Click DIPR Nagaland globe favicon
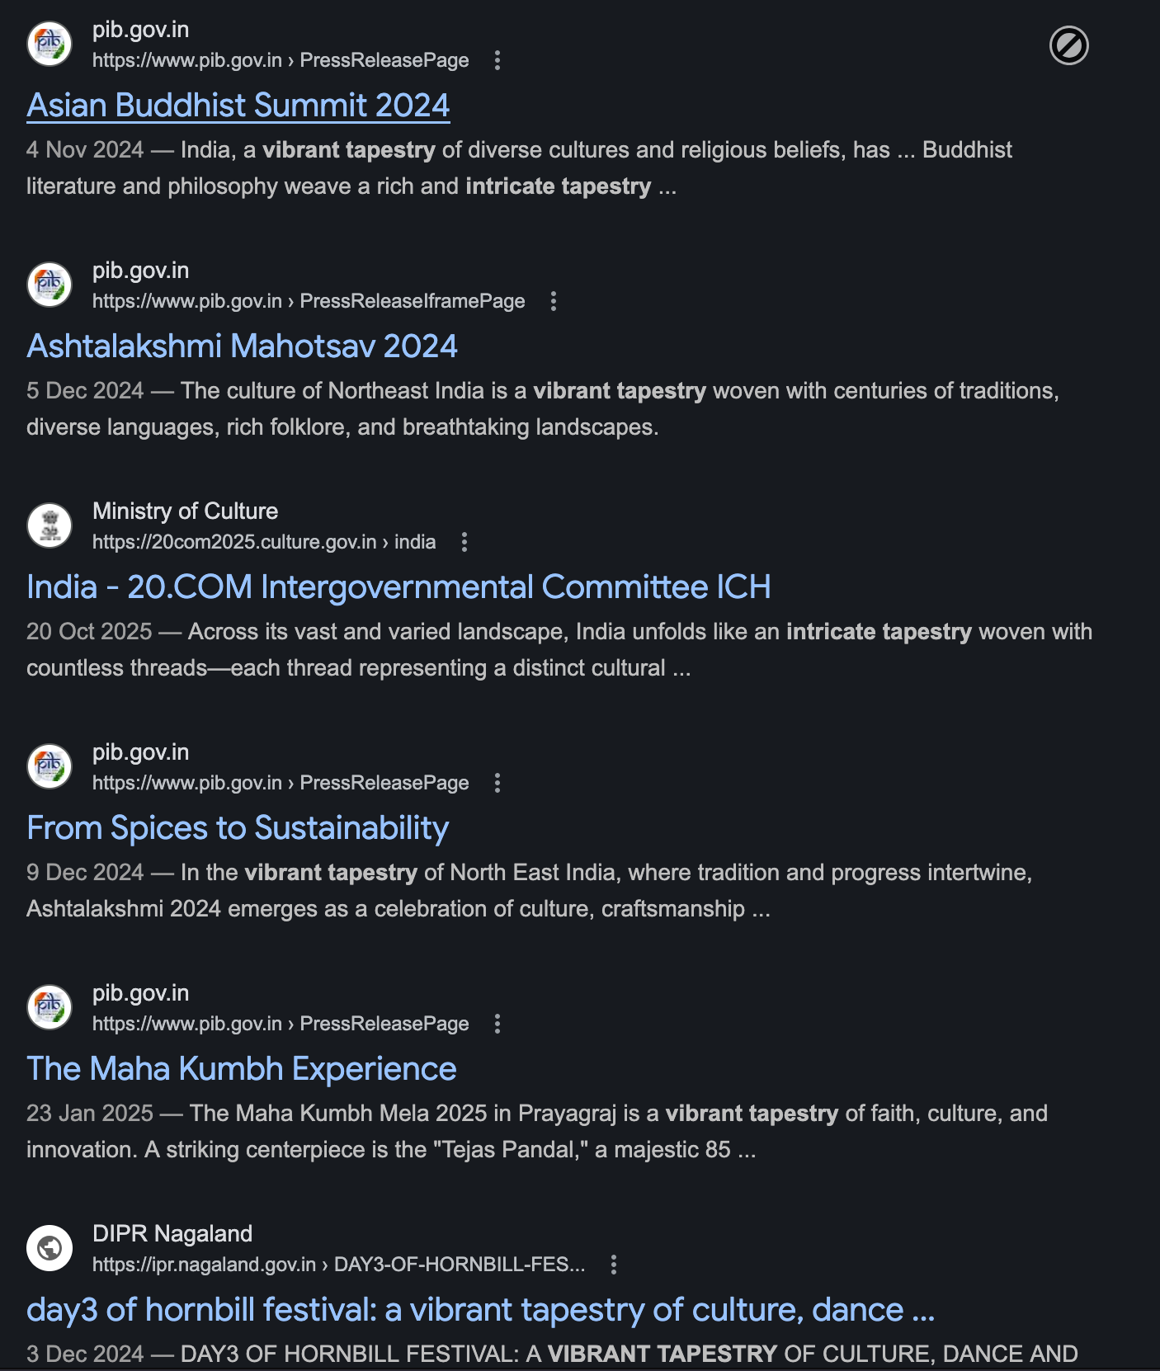 click(50, 1248)
